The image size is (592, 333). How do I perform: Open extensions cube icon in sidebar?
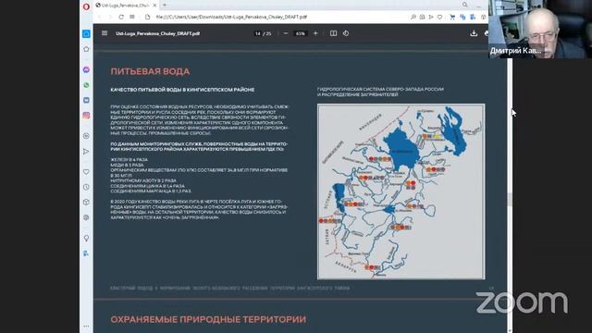pyautogui.click(x=86, y=202)
